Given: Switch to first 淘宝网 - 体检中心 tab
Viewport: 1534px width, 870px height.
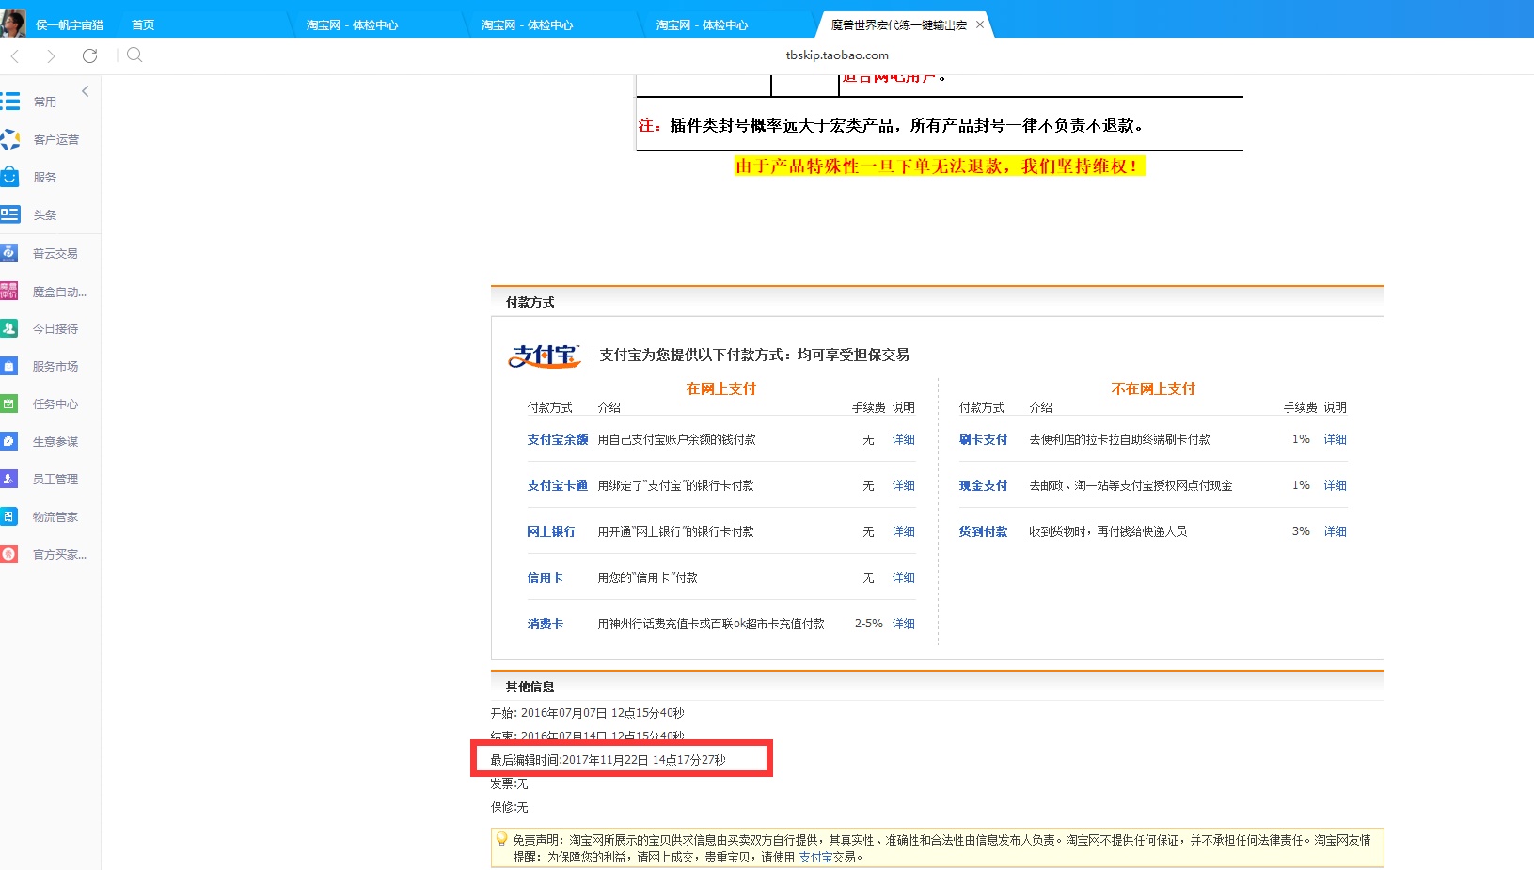Looking at the screenshot, I should 352,25.
